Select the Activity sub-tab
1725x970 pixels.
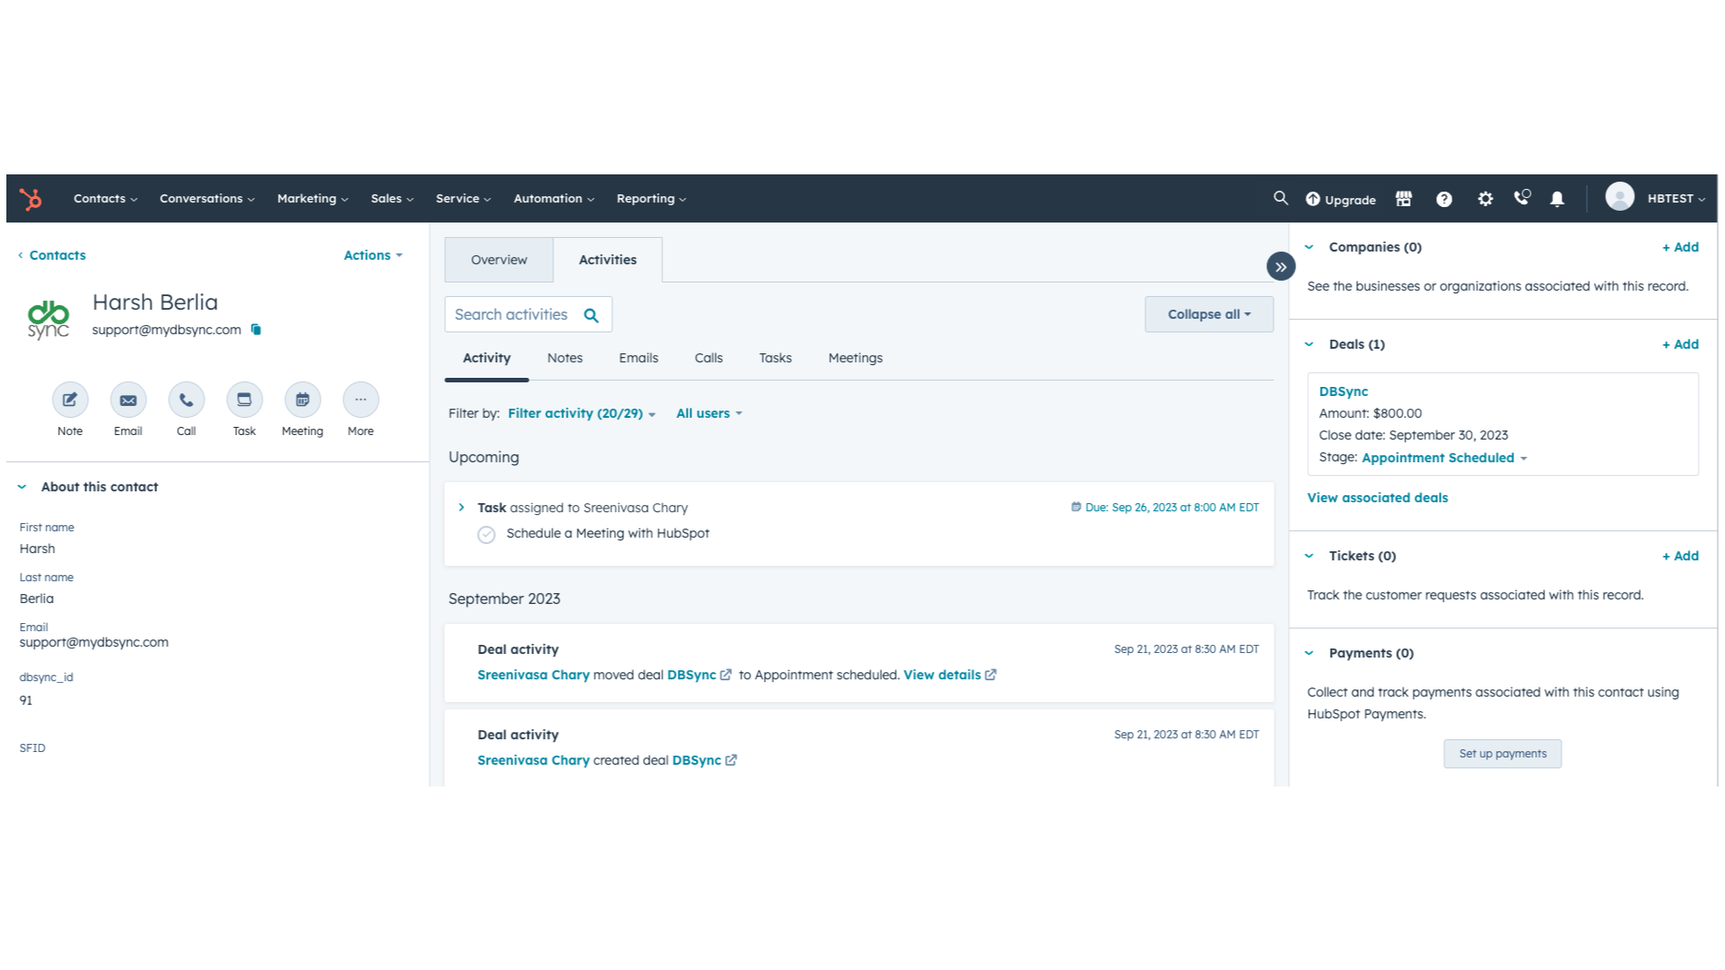click(487, 358)
